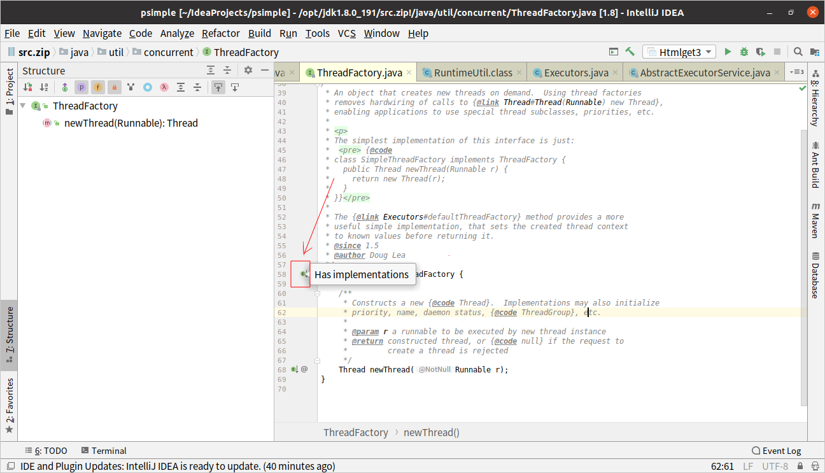Image resolution: width=825 pixels, height=473 pixels.
Task: Open the Tools menu
Action: coord(318,33)
